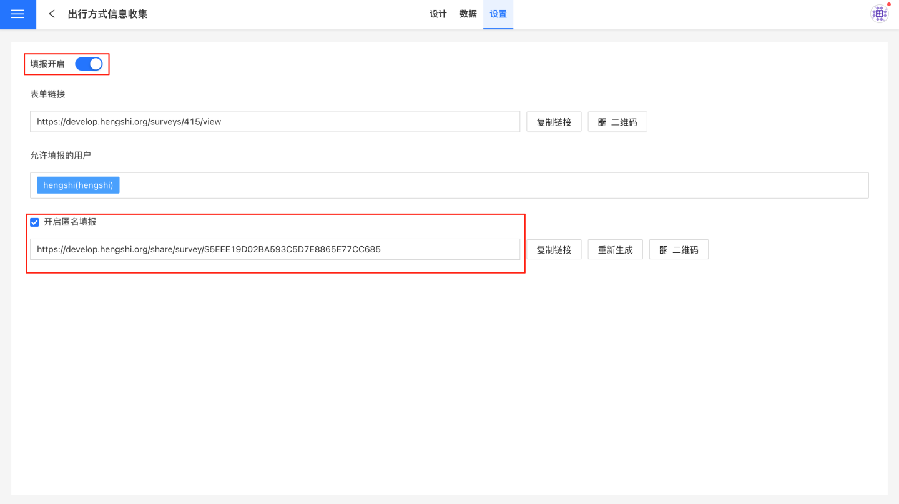Show QR code for the form link
The width and height of the screenshot is (899, 504).
617,122
